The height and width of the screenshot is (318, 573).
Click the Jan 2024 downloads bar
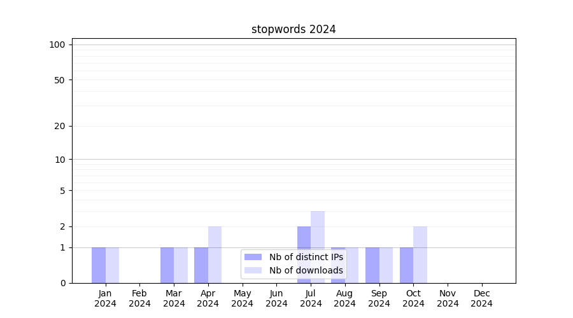(112, 265)
